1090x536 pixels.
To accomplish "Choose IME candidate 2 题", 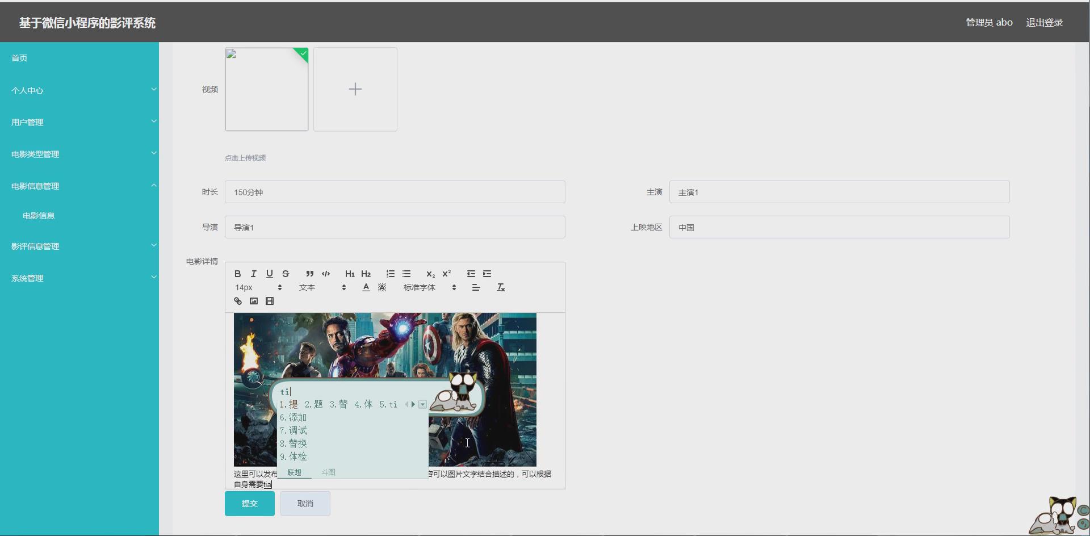I will point(314,404).
